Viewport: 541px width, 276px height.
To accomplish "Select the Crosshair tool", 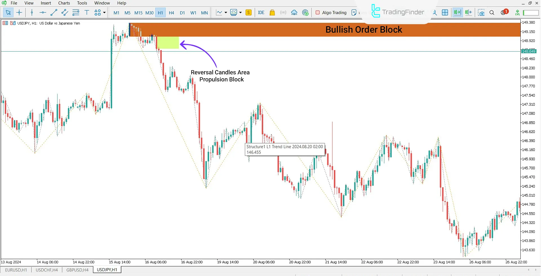I will [19, 12].
